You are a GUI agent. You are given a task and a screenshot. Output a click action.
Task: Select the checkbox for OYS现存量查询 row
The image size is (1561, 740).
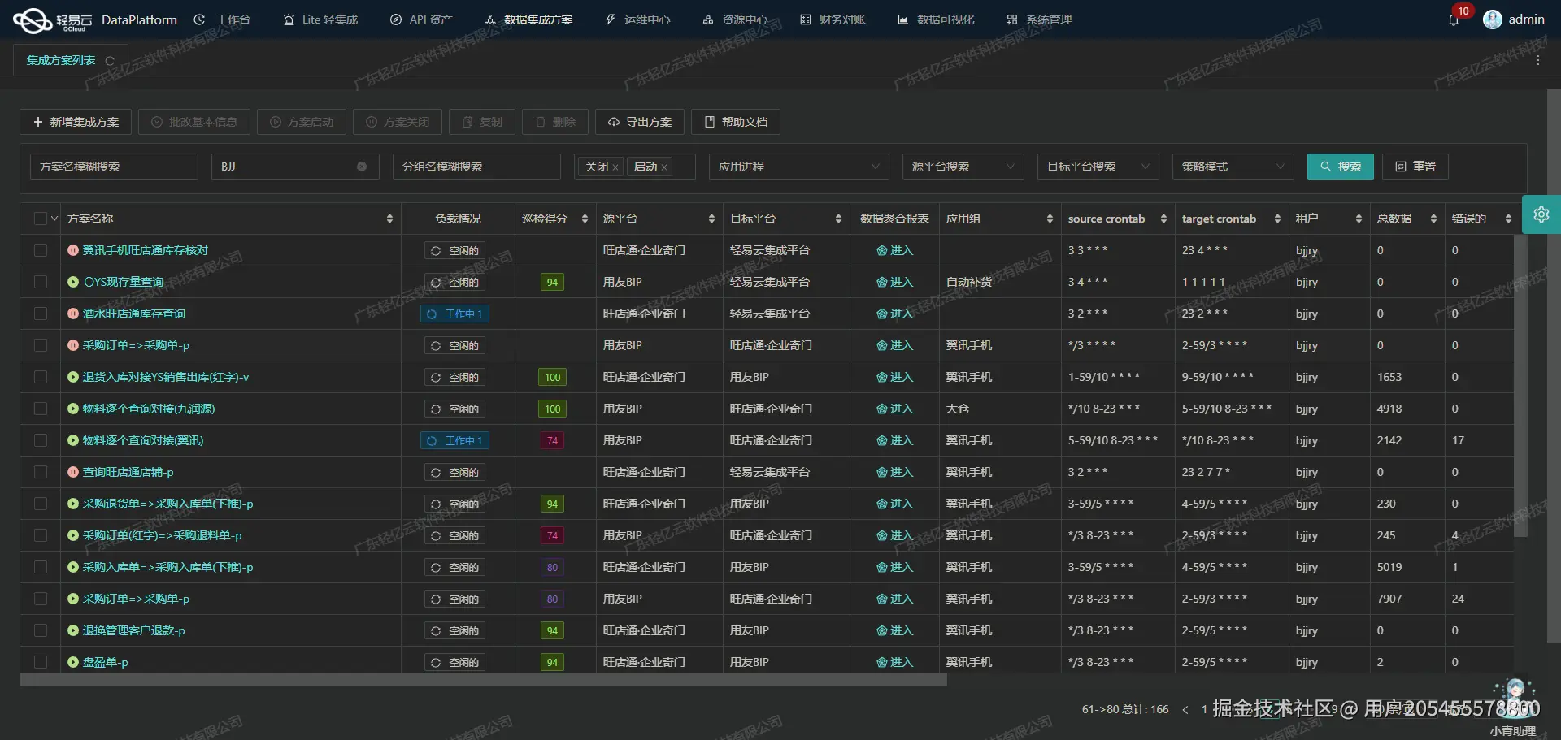(41, 282)
